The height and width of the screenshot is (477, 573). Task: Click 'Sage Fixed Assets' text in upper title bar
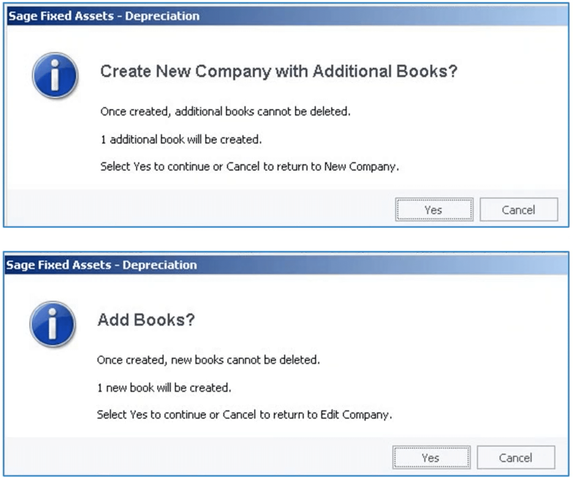61,16
